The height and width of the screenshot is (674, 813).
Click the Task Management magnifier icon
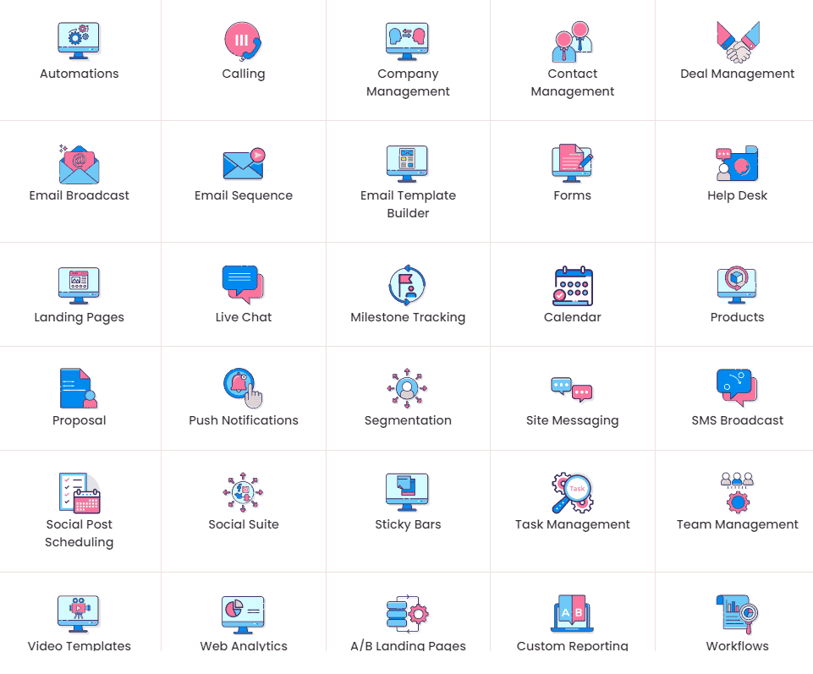click(x=572, y=491)
